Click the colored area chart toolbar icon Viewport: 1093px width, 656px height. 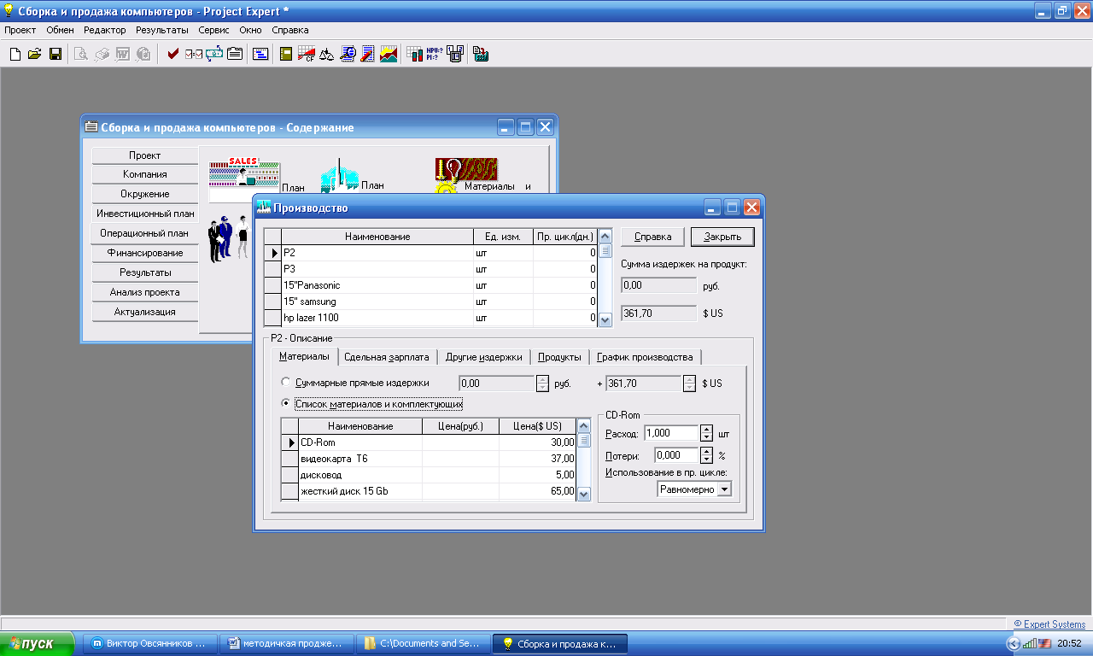click(389, 54)
